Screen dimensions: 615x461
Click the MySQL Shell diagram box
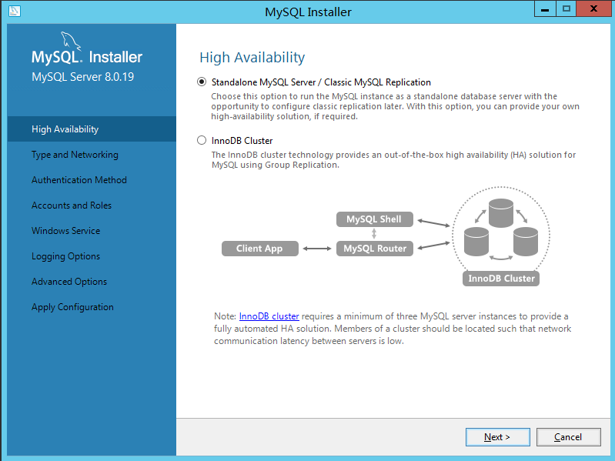[375, 219]
